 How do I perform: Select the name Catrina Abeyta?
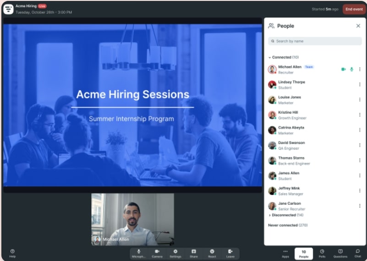(291, 128)
